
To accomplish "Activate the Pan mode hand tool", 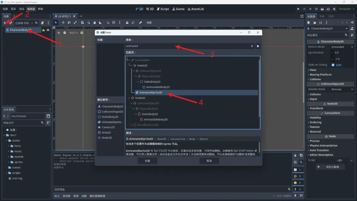I will tap(95, 22).
